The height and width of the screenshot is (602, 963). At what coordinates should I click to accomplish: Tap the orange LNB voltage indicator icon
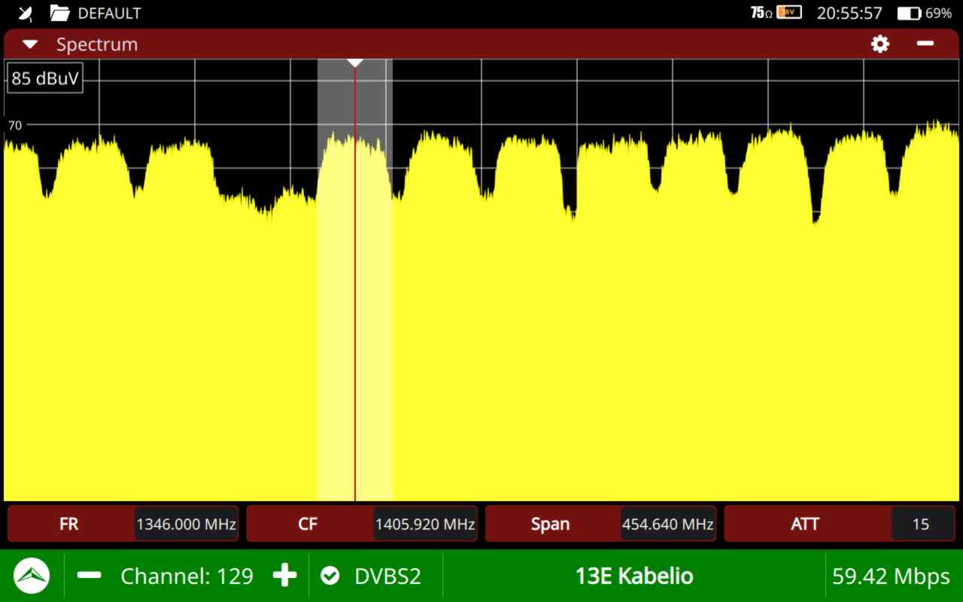[789, 13]
